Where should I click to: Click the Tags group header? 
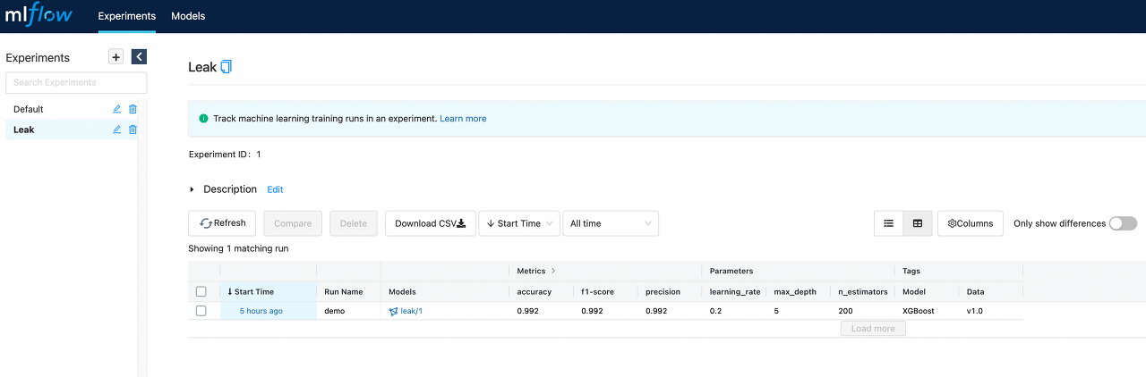click(911, 271)
